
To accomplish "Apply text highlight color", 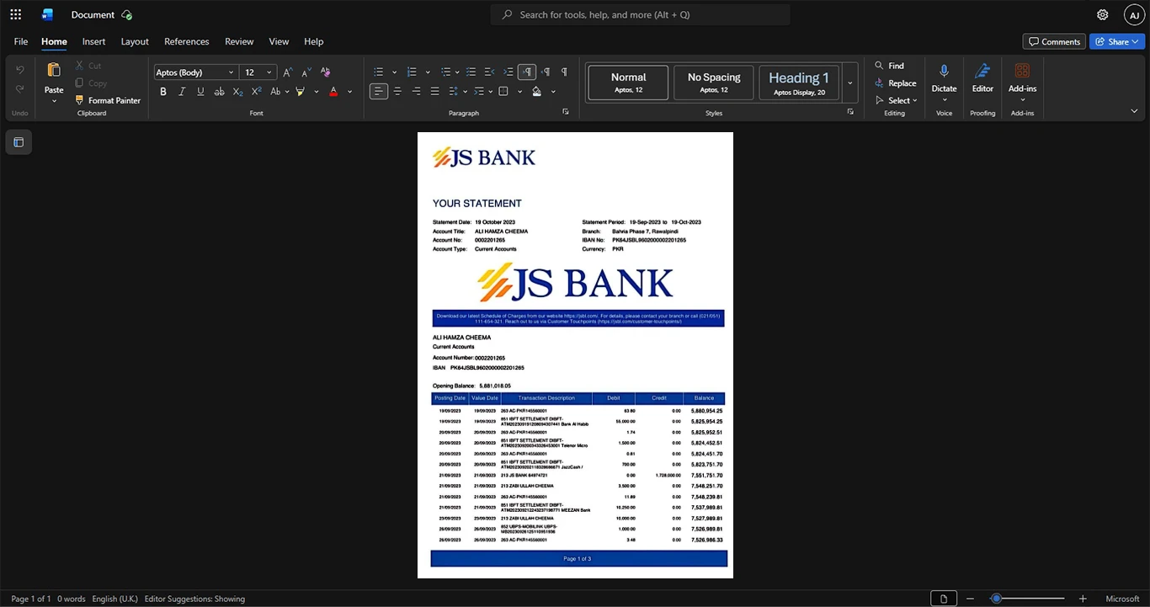I will pos(300,91).
